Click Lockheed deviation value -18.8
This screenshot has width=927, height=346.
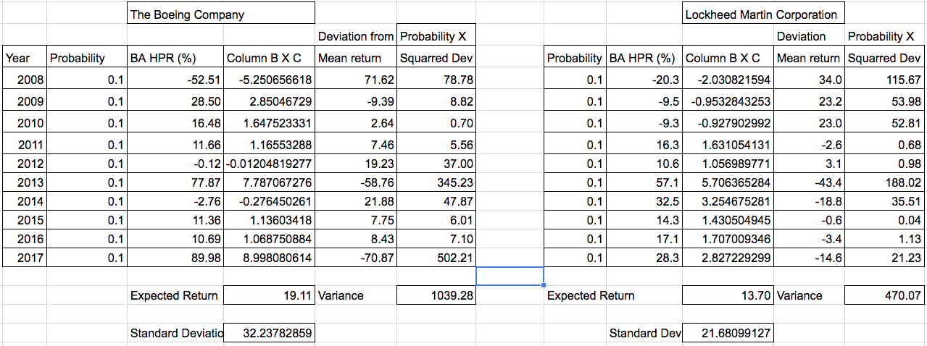click(809, 201)
